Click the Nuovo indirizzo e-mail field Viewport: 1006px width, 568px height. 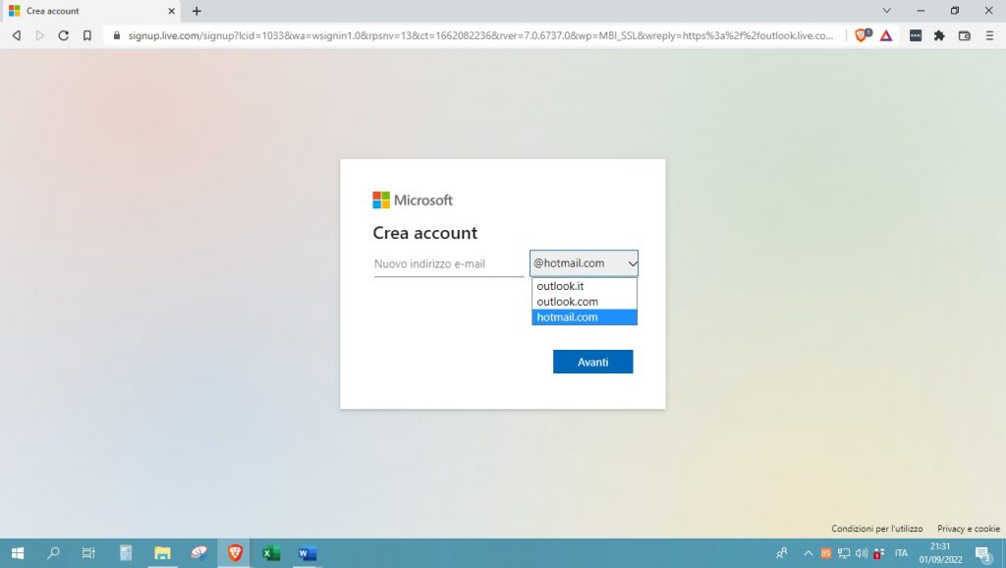click(x=448, y=264)
